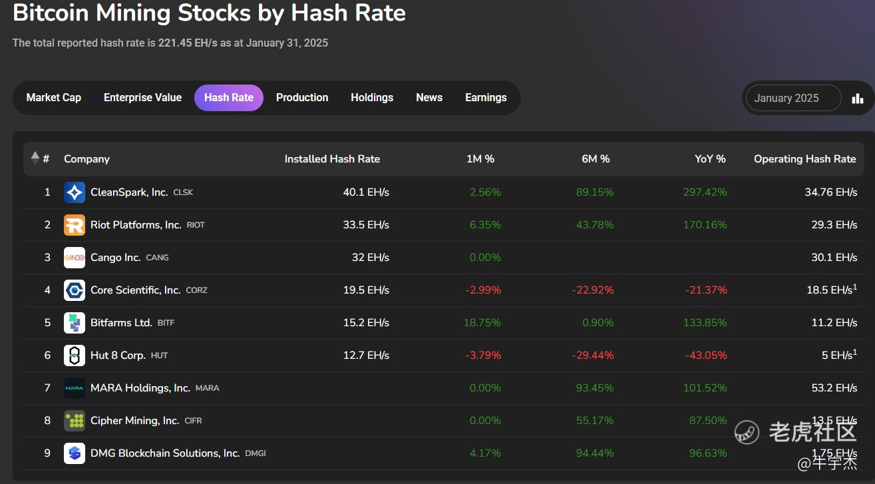Click the 297.42% YoY value
This screenshot has height=484, width=875.
[x=705, y=192]
